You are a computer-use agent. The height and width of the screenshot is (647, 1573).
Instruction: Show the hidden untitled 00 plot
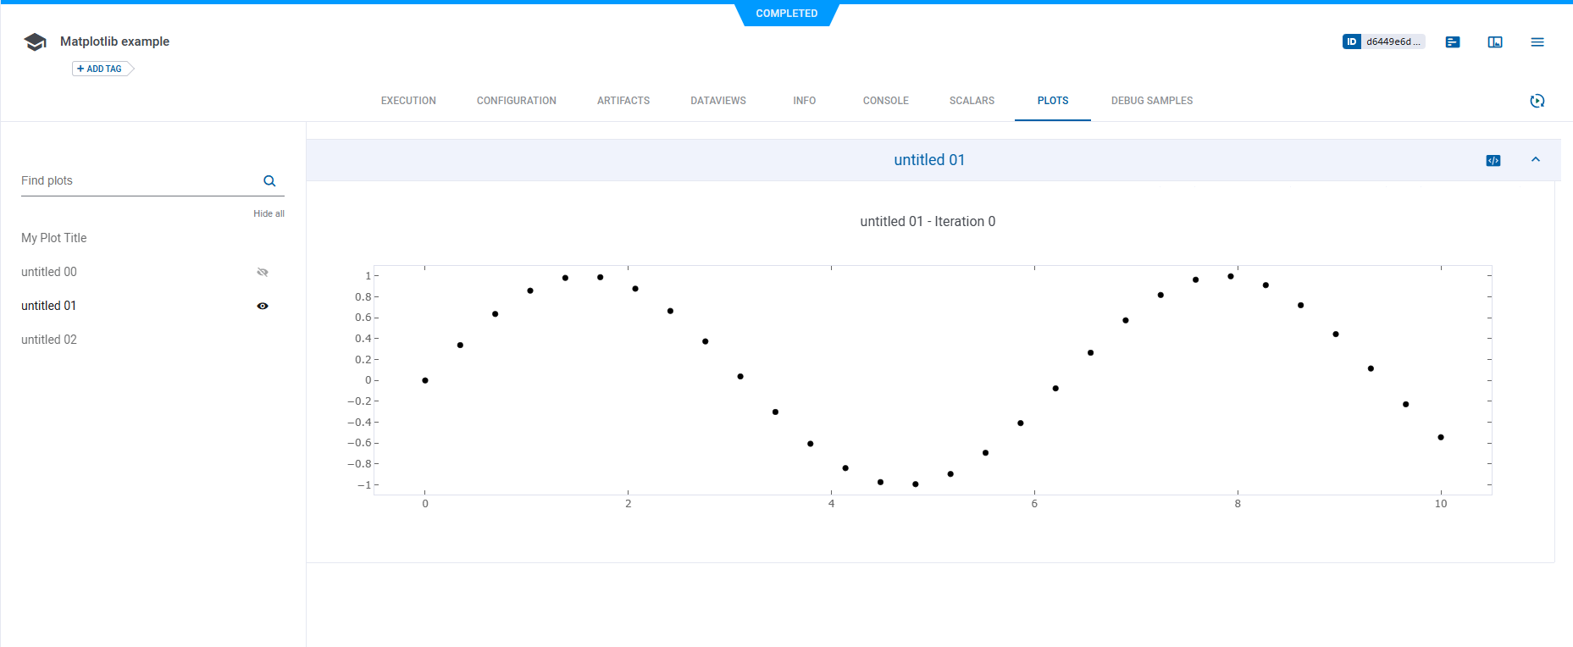point(263,272)
